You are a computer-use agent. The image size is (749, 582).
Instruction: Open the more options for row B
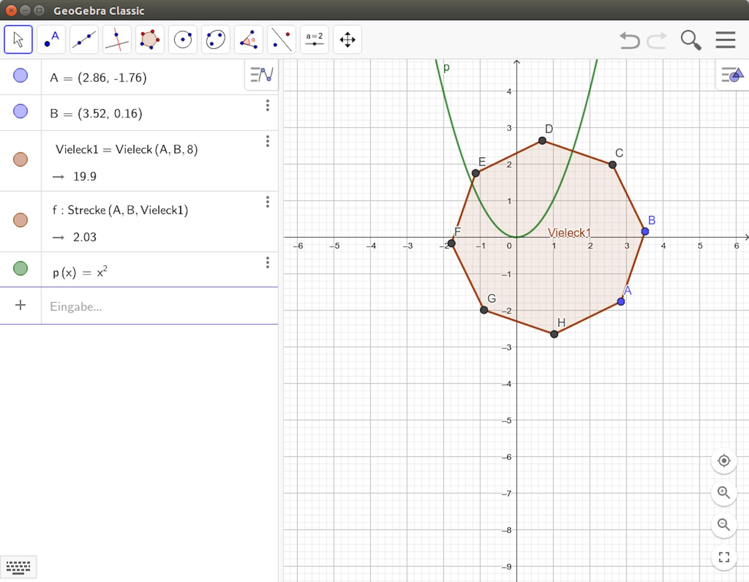268,105
